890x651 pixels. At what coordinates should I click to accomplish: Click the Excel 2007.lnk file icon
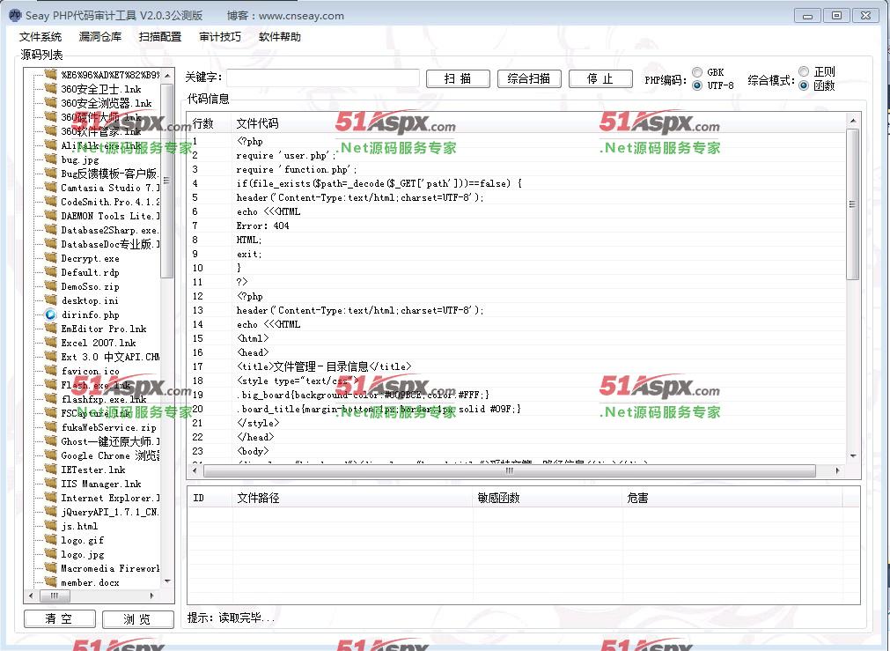[50, 343]
